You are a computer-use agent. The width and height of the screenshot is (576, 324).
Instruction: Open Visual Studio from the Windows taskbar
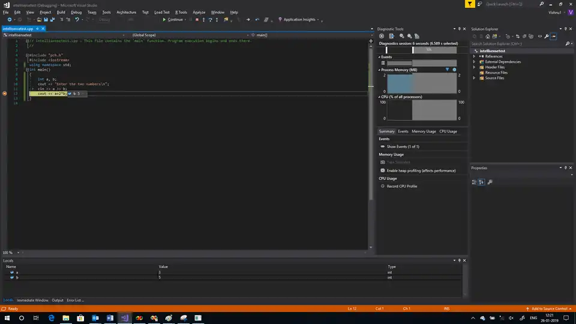124,317
